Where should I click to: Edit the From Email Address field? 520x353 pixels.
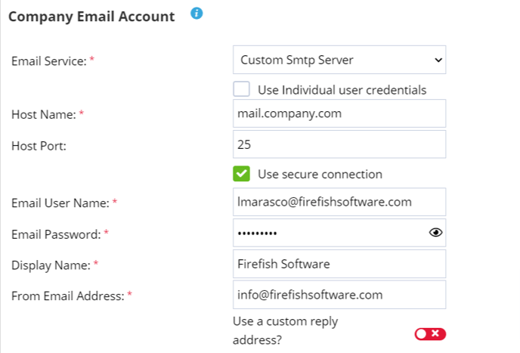tap(339, 295)
